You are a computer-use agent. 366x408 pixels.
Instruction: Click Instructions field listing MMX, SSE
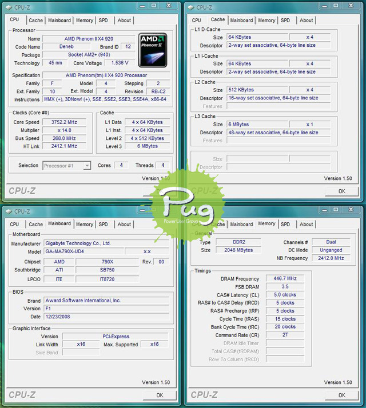[106, 99]
